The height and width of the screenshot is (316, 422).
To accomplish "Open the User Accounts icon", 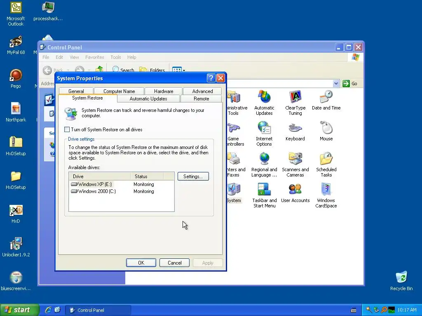I will [x=295, y=193].
